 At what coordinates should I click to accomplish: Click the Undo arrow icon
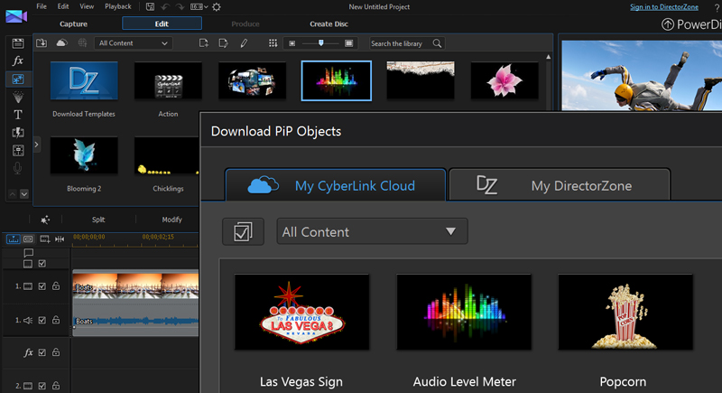165,6
